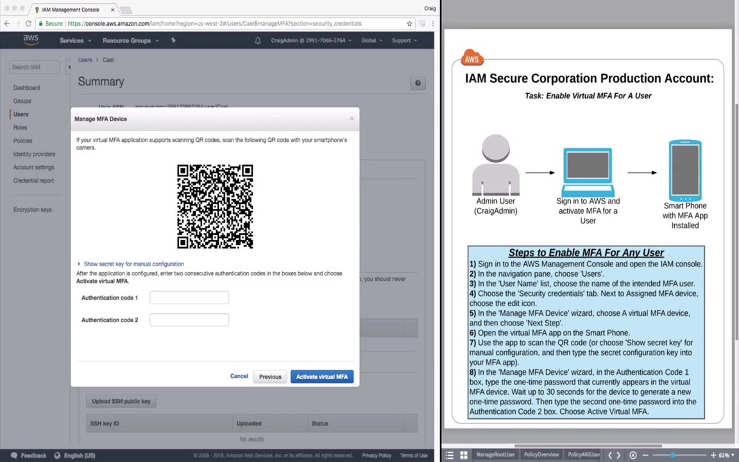
Task: Open Account settings in IAM sidebar
Action: (33, 167)
